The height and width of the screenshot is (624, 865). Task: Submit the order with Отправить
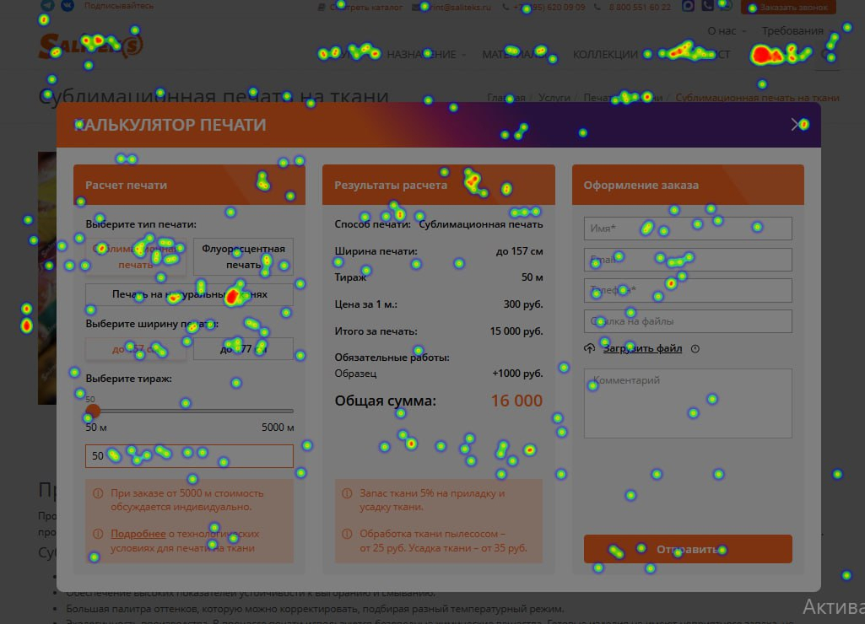[688, 549]
